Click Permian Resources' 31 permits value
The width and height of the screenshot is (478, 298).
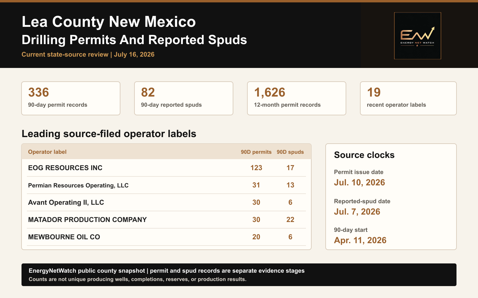click(x=256, y=185)
